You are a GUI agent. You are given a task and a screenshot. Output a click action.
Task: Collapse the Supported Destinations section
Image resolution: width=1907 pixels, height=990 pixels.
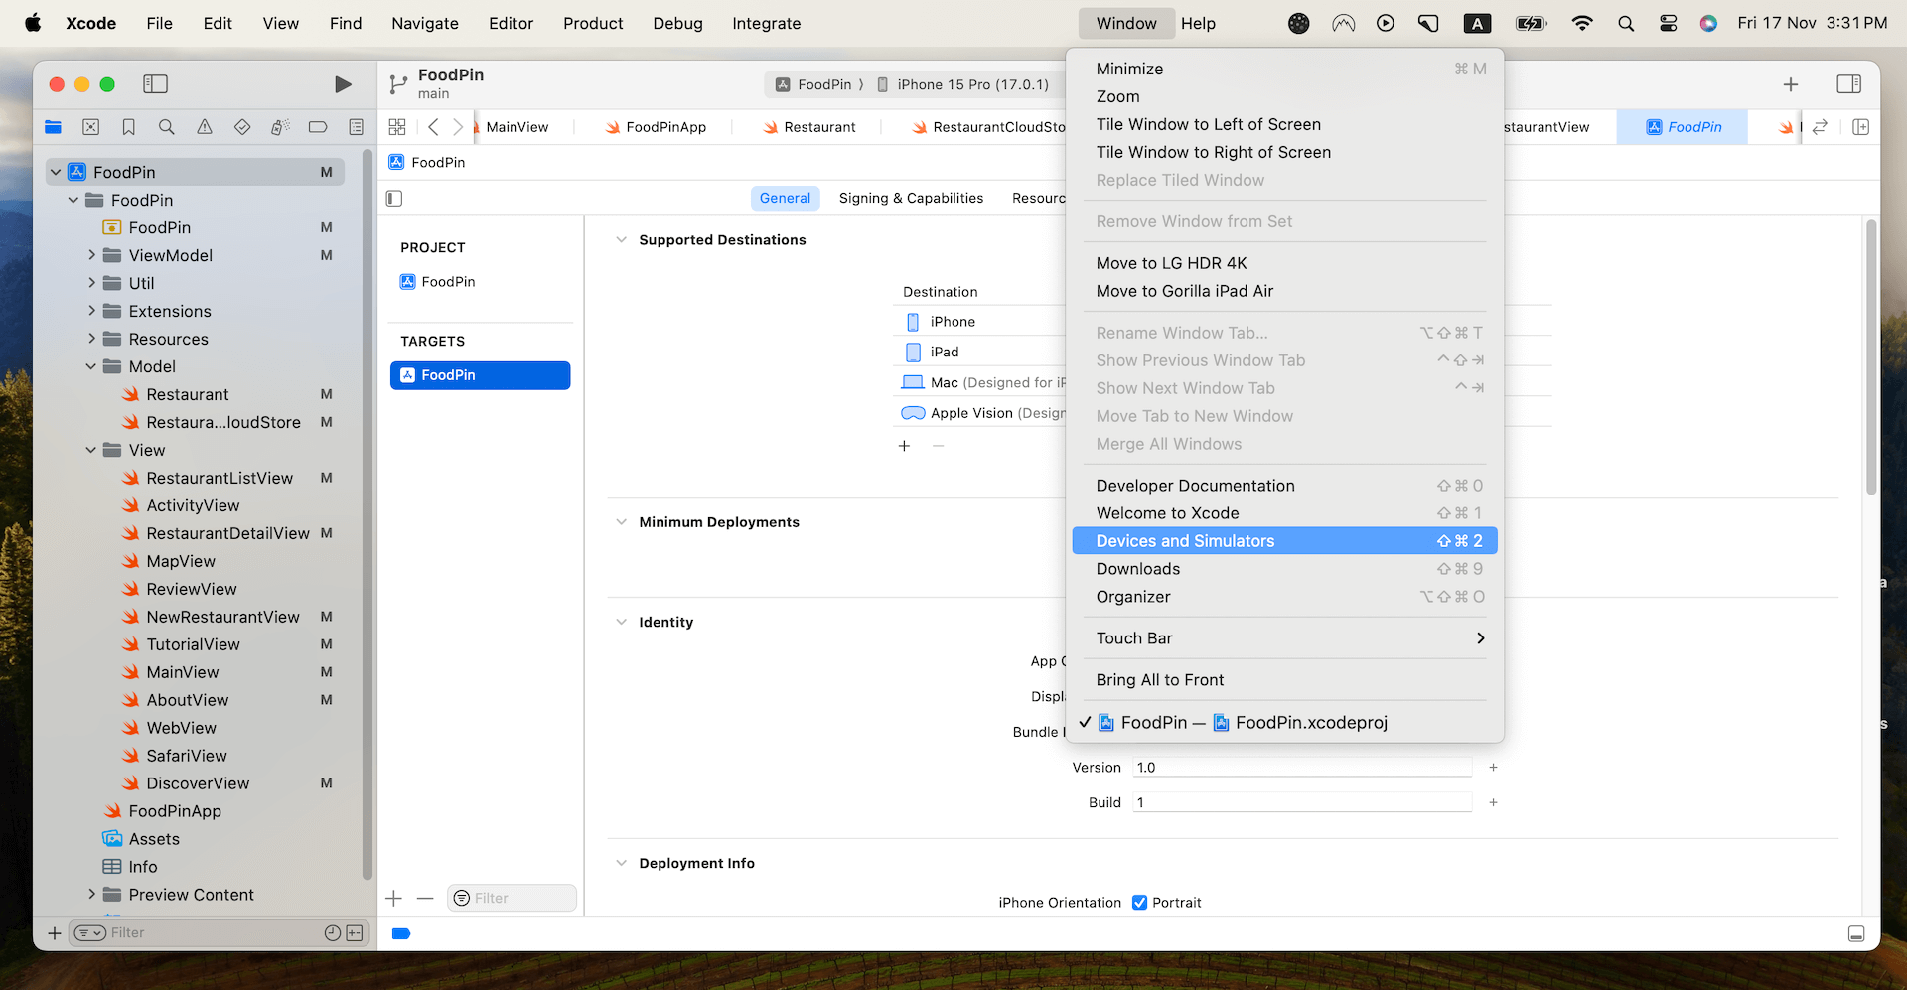click(x=621, y=240)
